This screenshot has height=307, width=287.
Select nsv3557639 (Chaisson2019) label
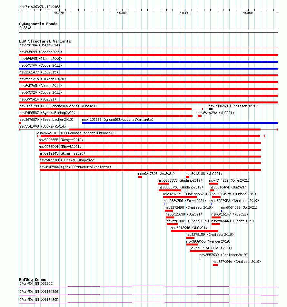(223, 255)
